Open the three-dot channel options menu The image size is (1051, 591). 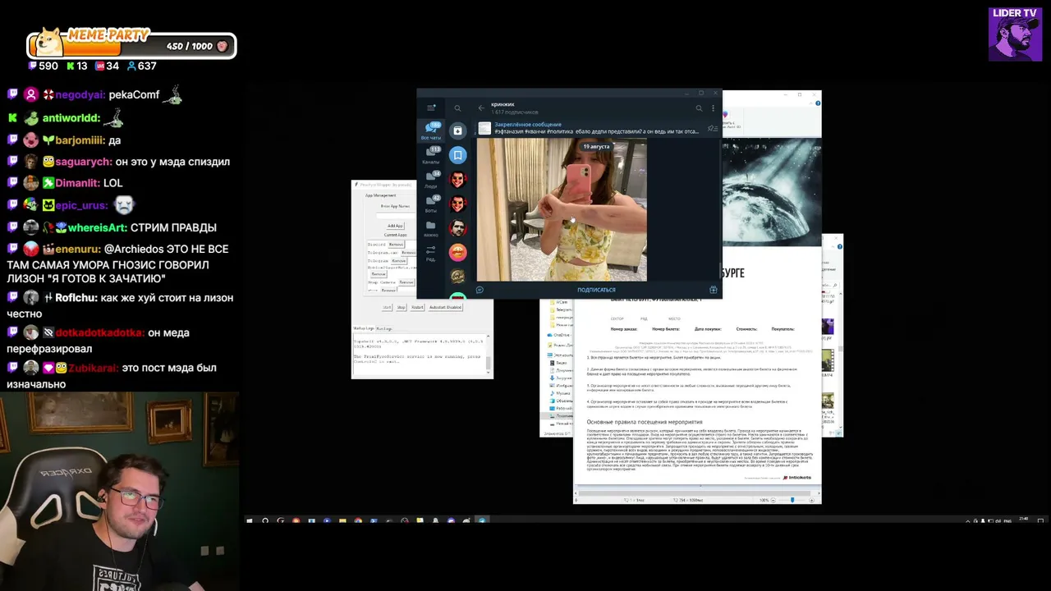coord(713,108)
